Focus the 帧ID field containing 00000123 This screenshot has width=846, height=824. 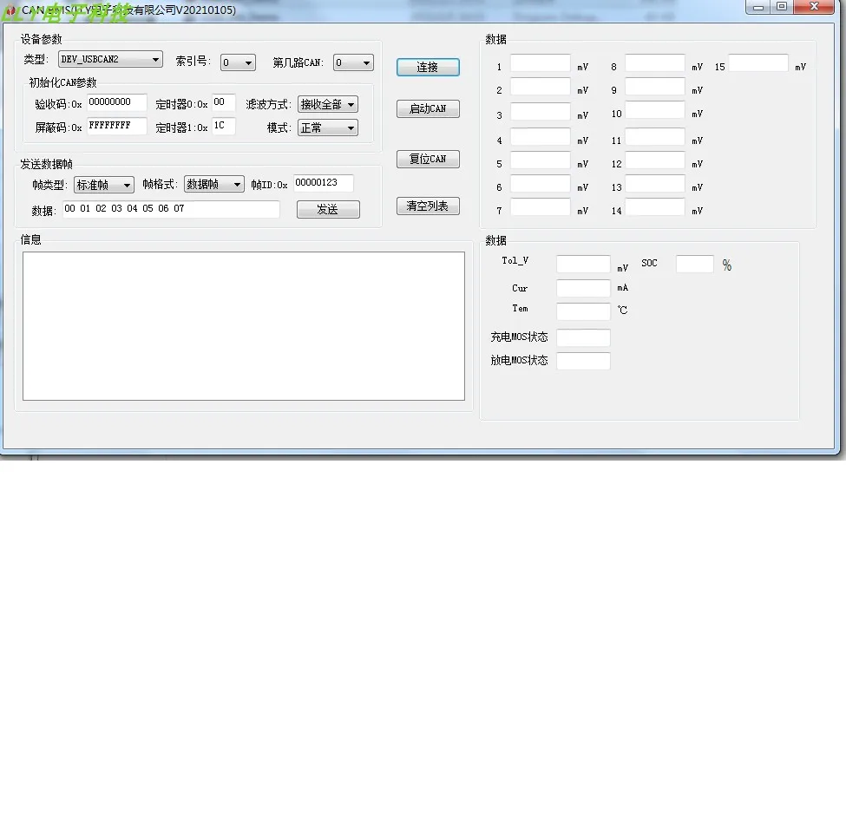pyautogui.click(x=323, y=183)
